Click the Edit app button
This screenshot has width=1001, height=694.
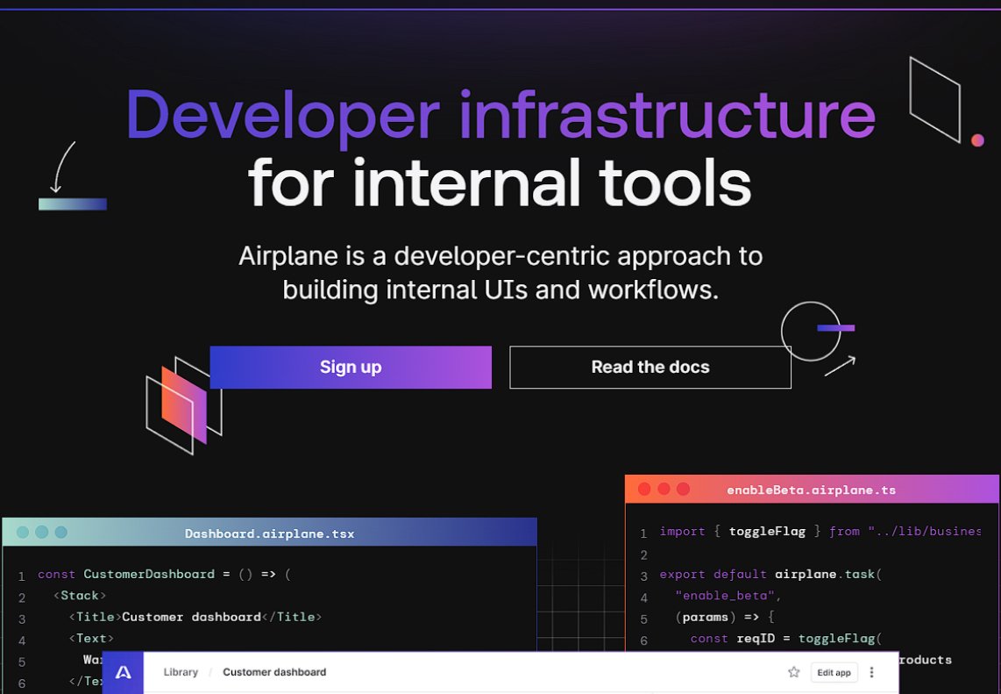click(834, 672)
